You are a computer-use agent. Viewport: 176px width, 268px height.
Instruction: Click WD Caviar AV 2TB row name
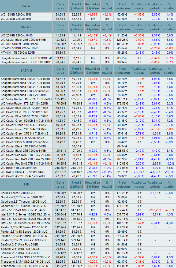point(23,176)
